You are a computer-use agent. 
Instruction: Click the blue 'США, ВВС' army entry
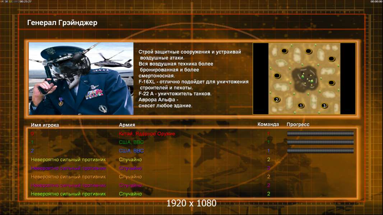click(x=131, y=151)
